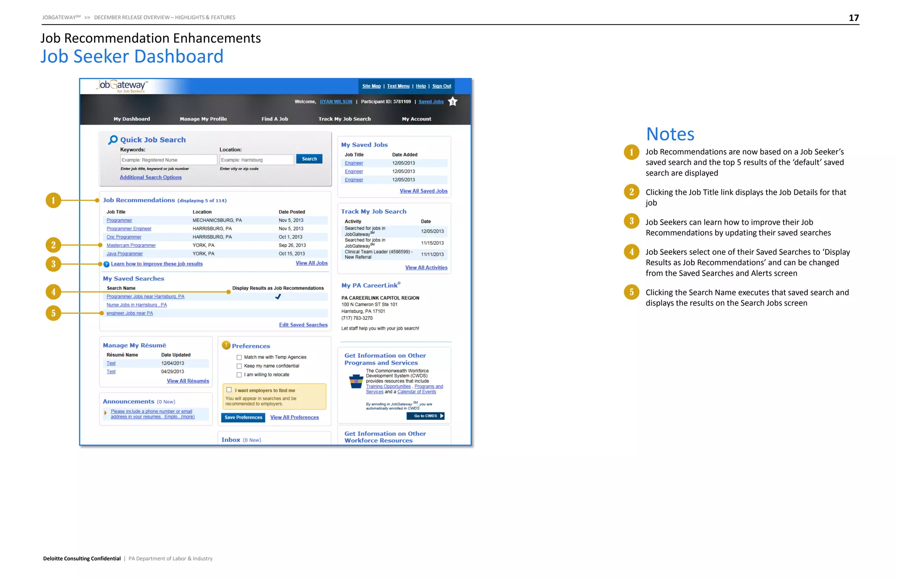
Task: Click the "11/11/2013" activity date
Action: [432, 254]
